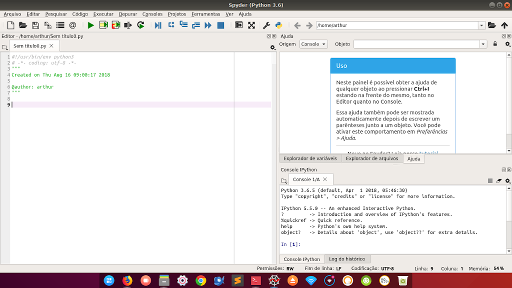Open Preferences with the wrench icon
The height and width of the screenshot is (288, 512).
(266, 25)
